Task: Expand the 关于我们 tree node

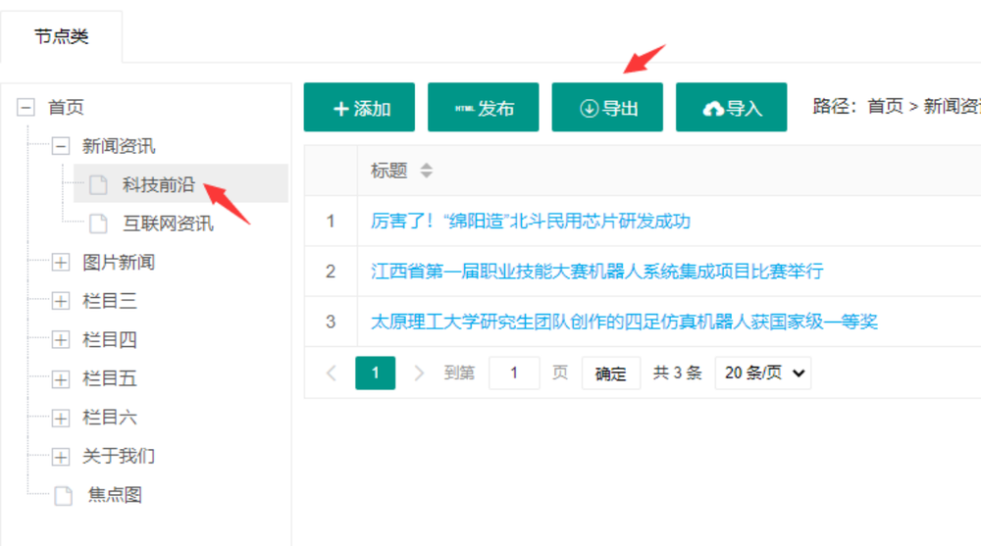Action: tap(61, 457)
